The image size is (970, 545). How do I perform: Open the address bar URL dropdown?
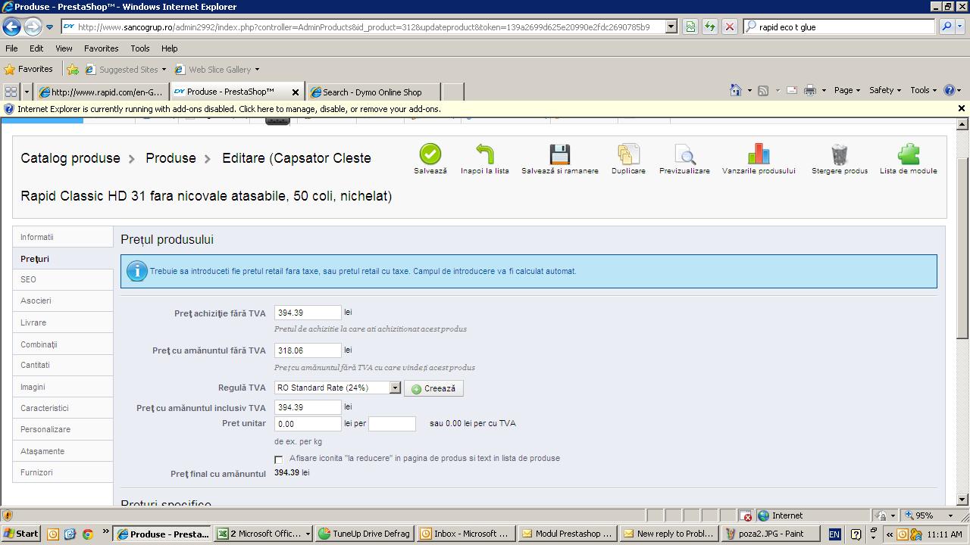671,26
